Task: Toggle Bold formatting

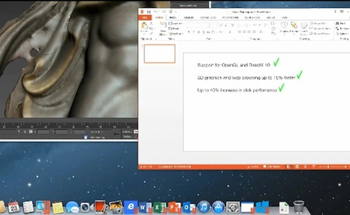Action: click(188, 32)
